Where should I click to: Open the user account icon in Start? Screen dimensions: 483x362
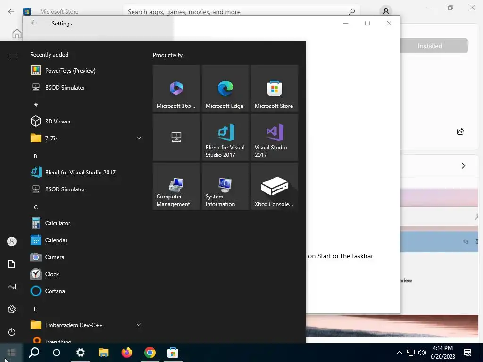click(12, 241)
